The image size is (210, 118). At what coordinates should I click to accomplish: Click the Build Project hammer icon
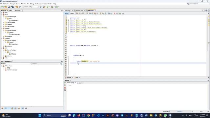point(41,7)
